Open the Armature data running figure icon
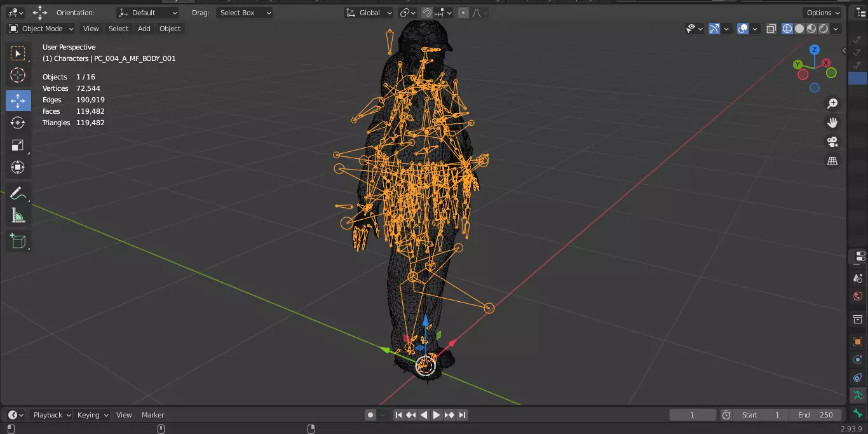 coord(858,395)
